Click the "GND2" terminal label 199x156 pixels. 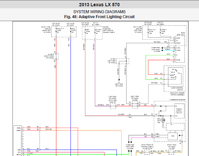click(x=178, y=43)
